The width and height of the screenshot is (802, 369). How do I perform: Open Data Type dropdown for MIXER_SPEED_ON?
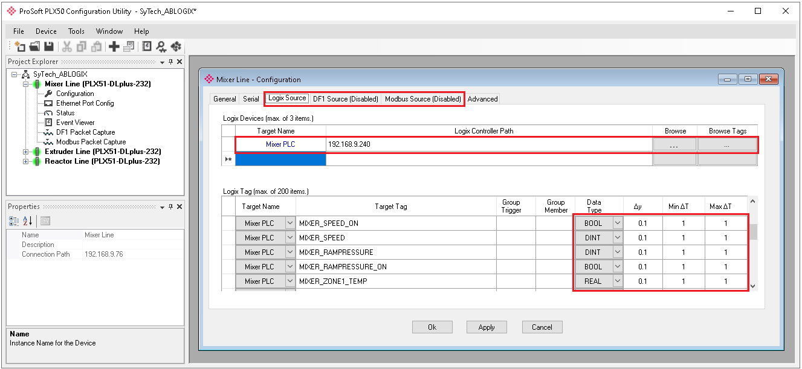point(617,223)
